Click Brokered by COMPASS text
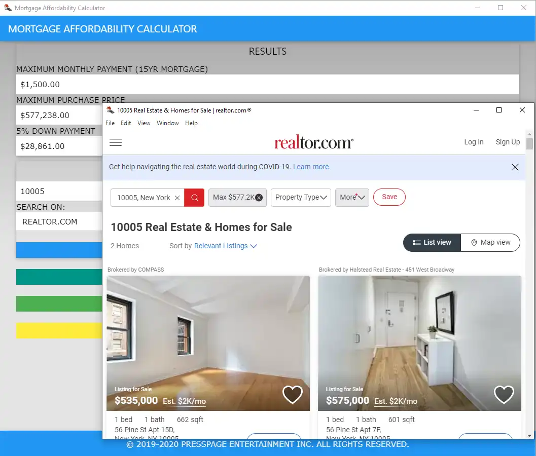The height and width of the screenshot is (456, 536). coord(136,270)
